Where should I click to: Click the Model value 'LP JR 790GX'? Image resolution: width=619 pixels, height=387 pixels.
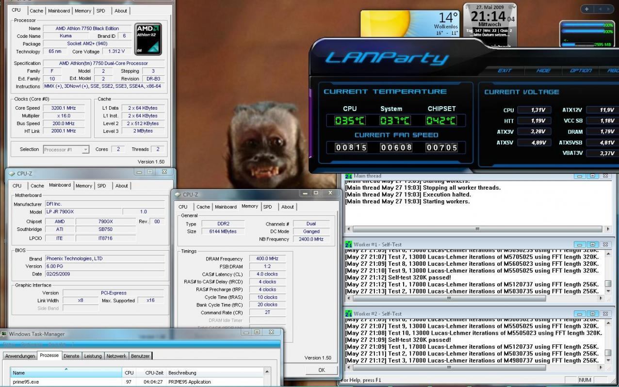click(83, 212)
